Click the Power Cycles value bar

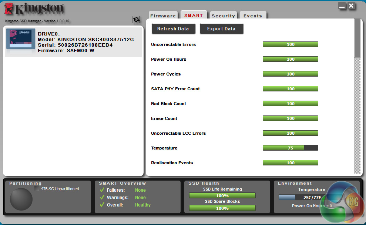point(291,74)
